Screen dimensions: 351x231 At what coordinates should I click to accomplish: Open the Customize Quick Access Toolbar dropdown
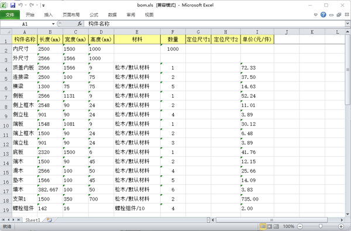tap(43, 5)
